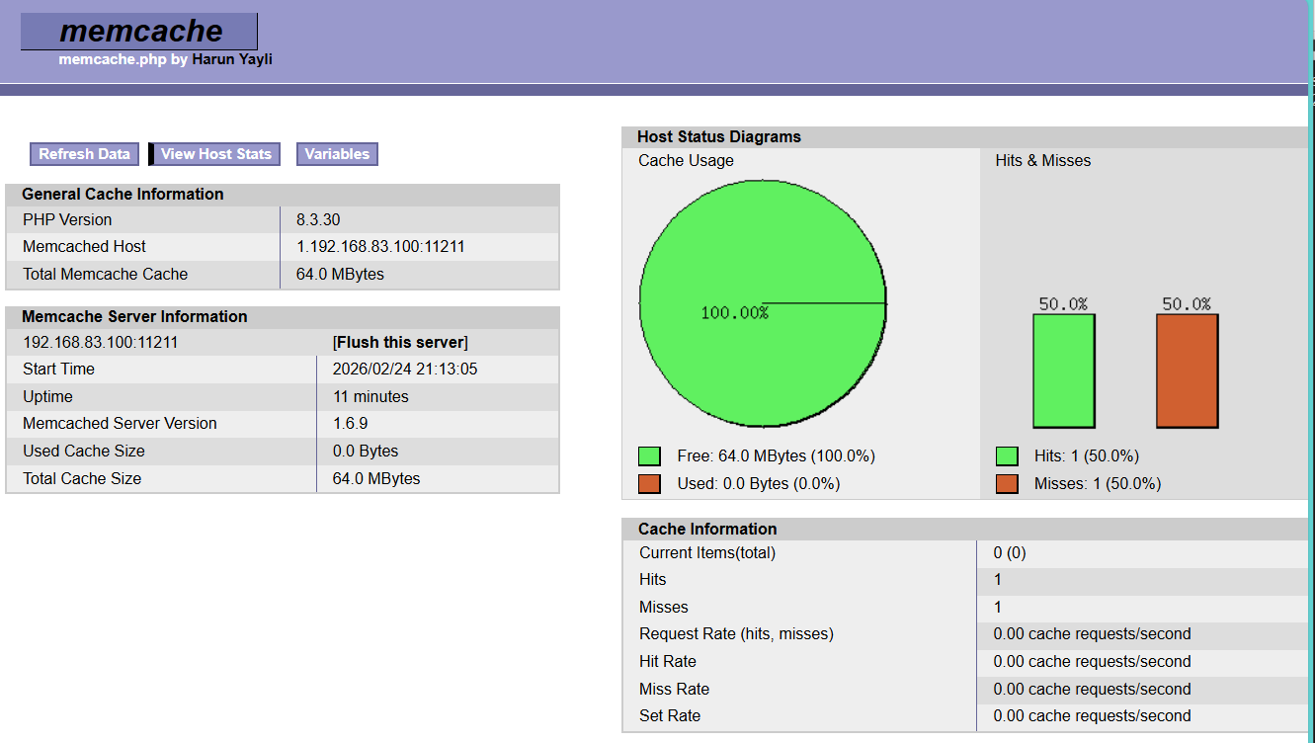This screenshot has width=1315, height=743.
Task: Click Flush this server link
Action: point(401,342)
